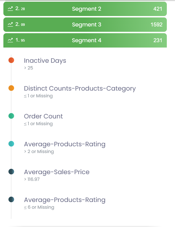This screenshot has width=175, height=227.
Task: Click the Segment 3 count 1592
Action: point(156,24)
